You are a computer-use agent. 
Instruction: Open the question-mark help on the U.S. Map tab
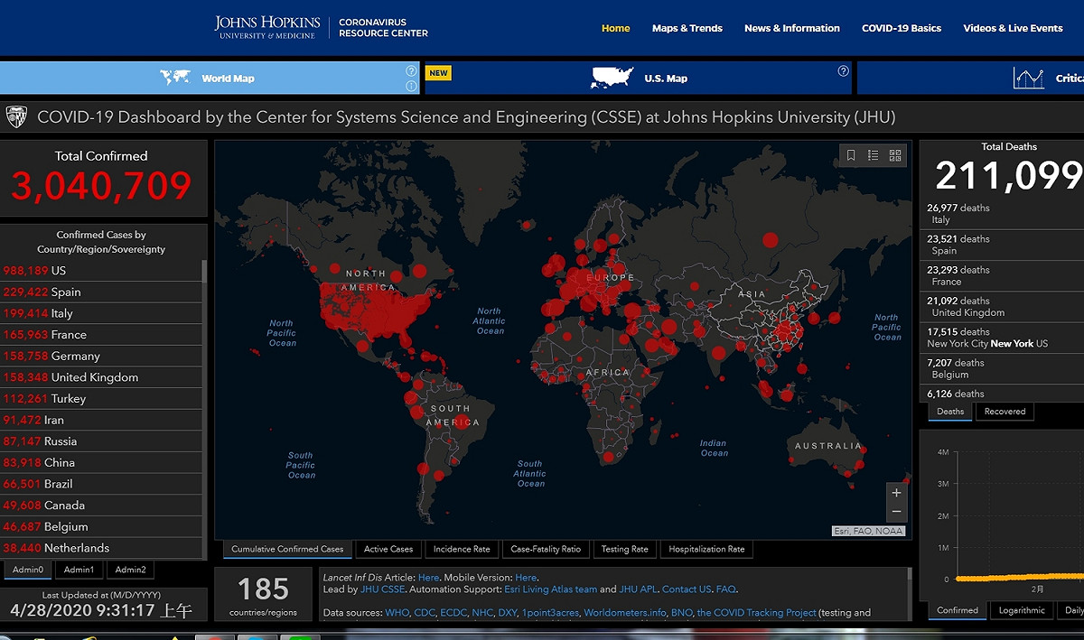(x=843, y=70)
